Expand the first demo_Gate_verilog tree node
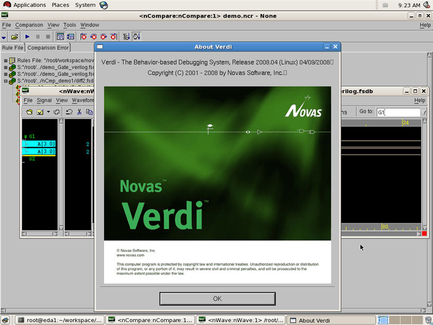 pos(5,67)
